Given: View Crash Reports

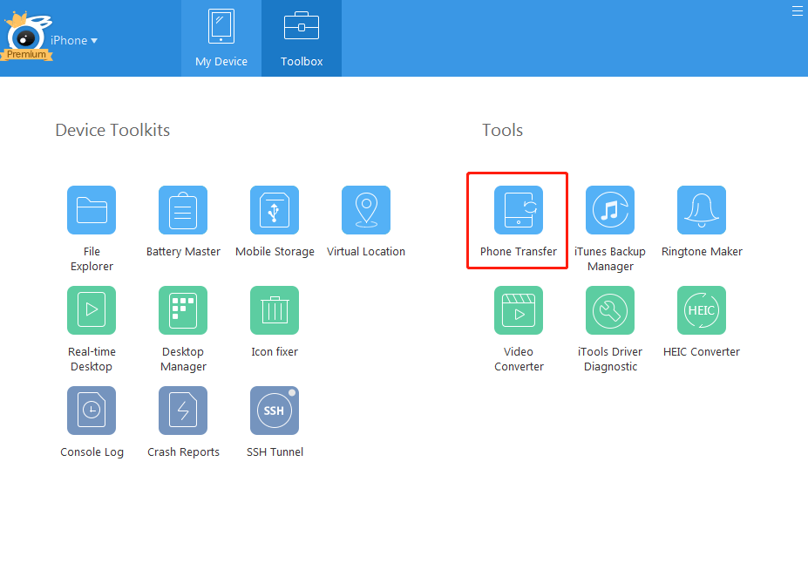Looking at the screenshot, I should click(183, 411).
